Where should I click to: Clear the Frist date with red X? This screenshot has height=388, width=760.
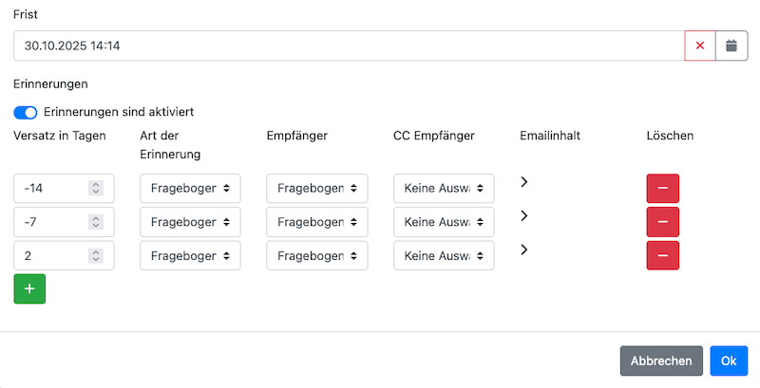point(700,46)
